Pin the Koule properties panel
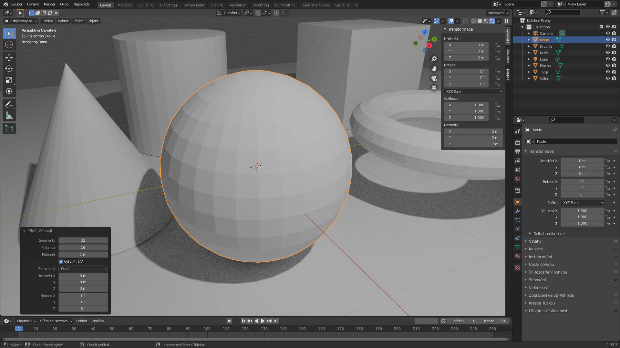 [614, 130]
